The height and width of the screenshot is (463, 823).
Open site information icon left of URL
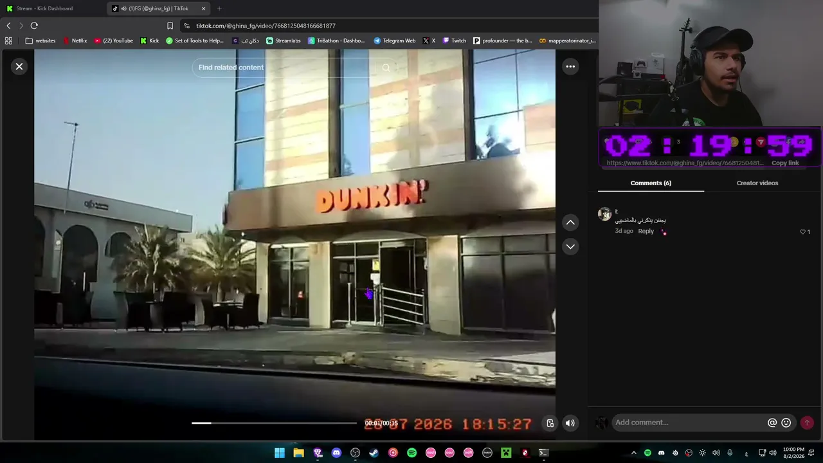[x=186, y=26]
